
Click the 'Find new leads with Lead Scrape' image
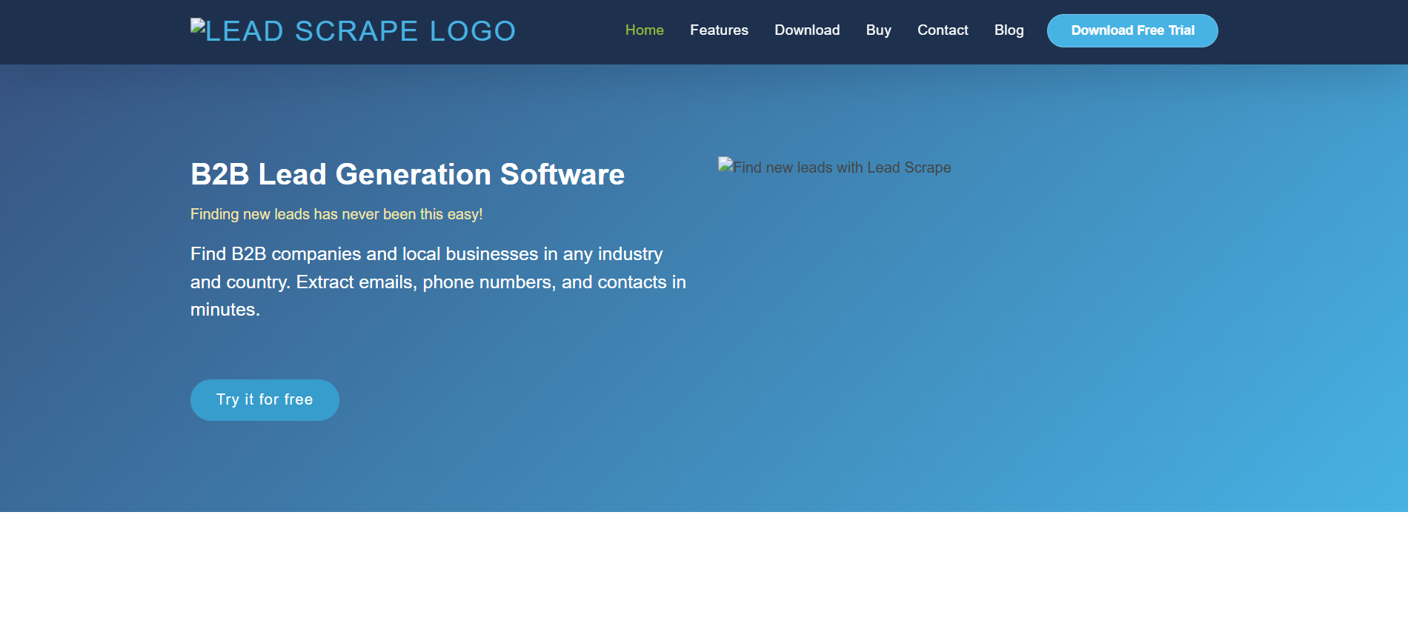point(834,167)
